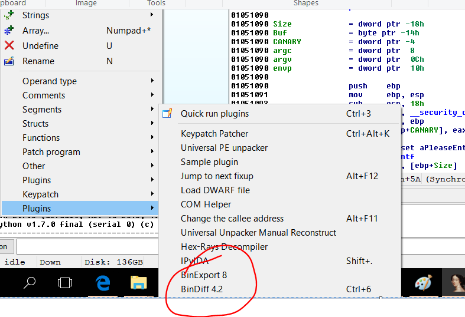Launch Paint from the taskbar palette icon

423,283
